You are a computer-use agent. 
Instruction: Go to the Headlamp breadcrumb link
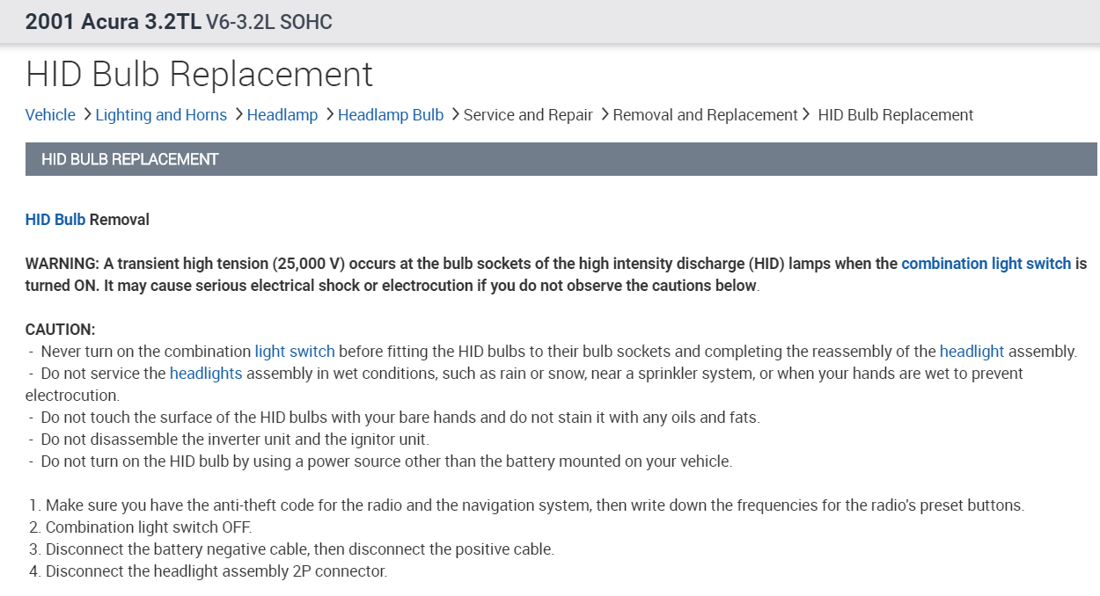[x=282, y=115]
